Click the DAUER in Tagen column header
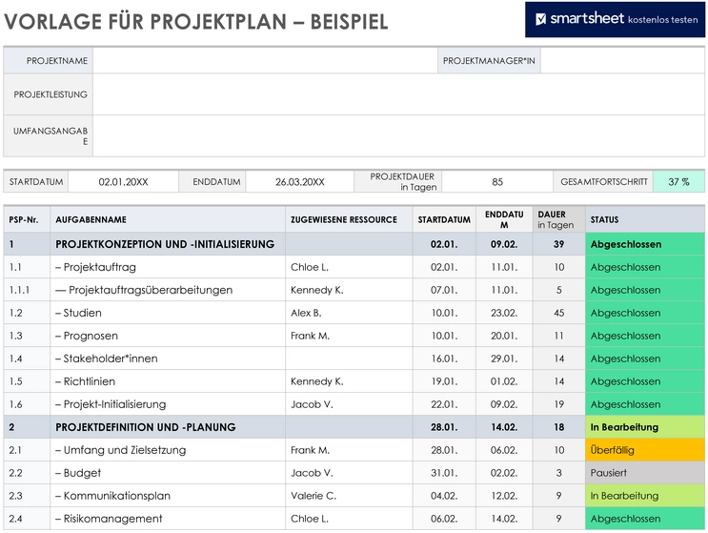Screen dimensions: 708x533 559,219
